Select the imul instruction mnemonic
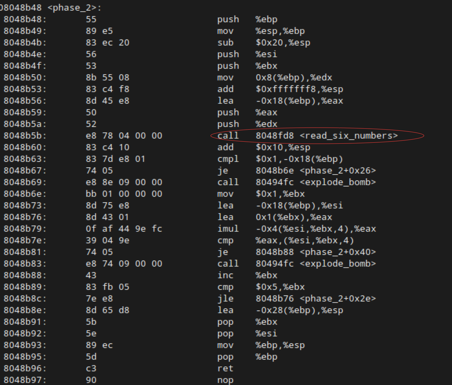Screen dimensions: 452x385 (x=228, y=229)
